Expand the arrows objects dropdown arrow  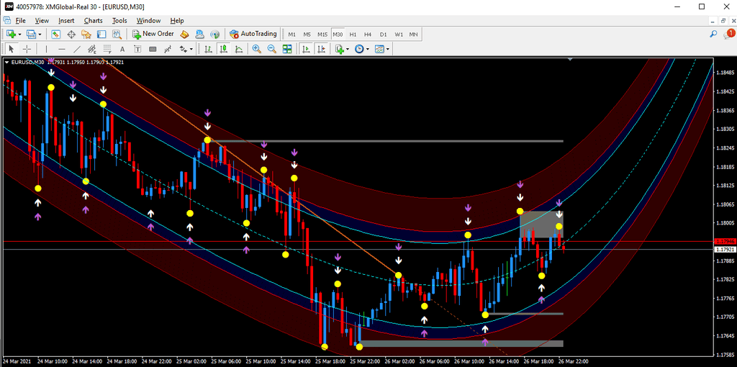coord(191,49)
